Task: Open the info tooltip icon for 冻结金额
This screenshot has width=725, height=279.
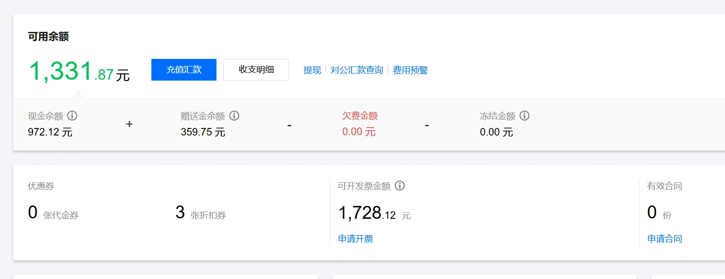Action: (x=524, y=116)
